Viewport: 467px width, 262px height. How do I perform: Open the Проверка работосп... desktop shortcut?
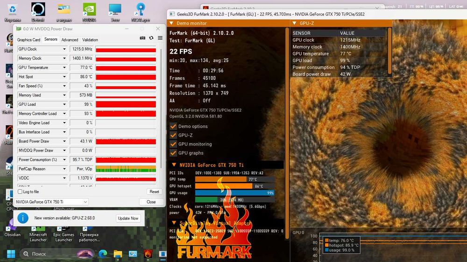(89, 234)
